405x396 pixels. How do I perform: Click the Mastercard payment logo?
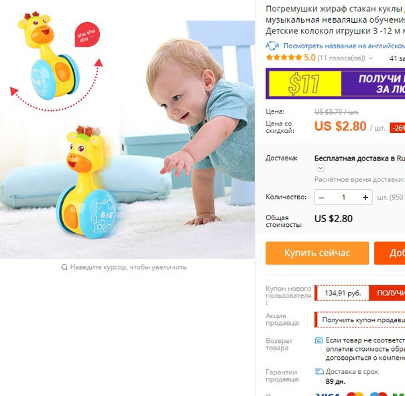pyautogui.click(x=355, y=394)
